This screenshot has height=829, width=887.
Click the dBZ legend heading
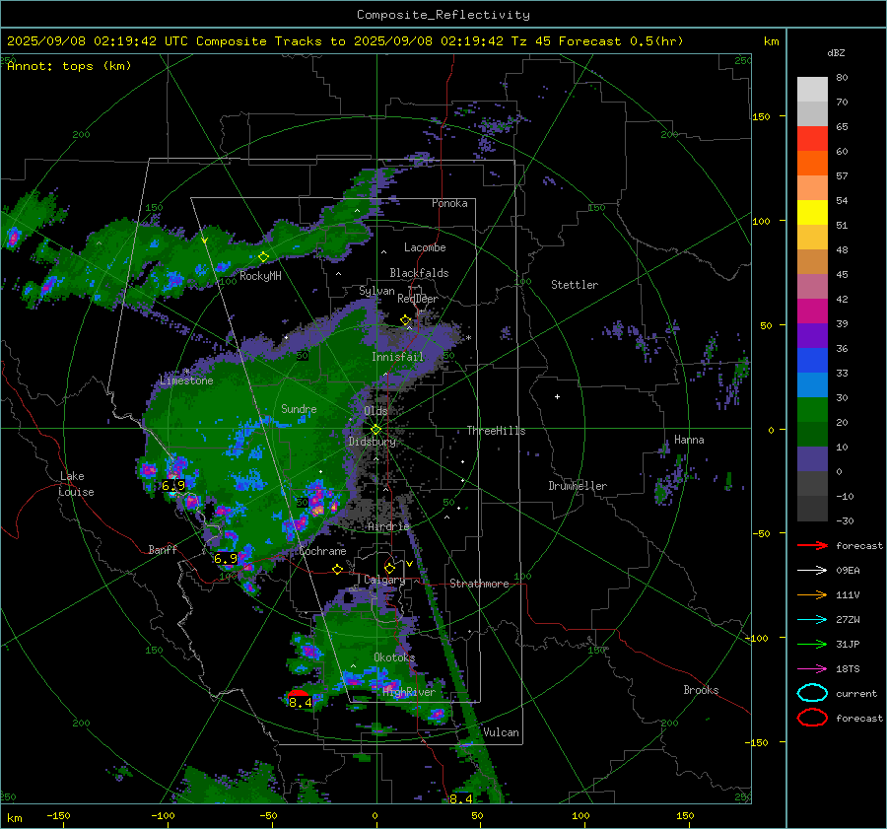pos(836,52)
